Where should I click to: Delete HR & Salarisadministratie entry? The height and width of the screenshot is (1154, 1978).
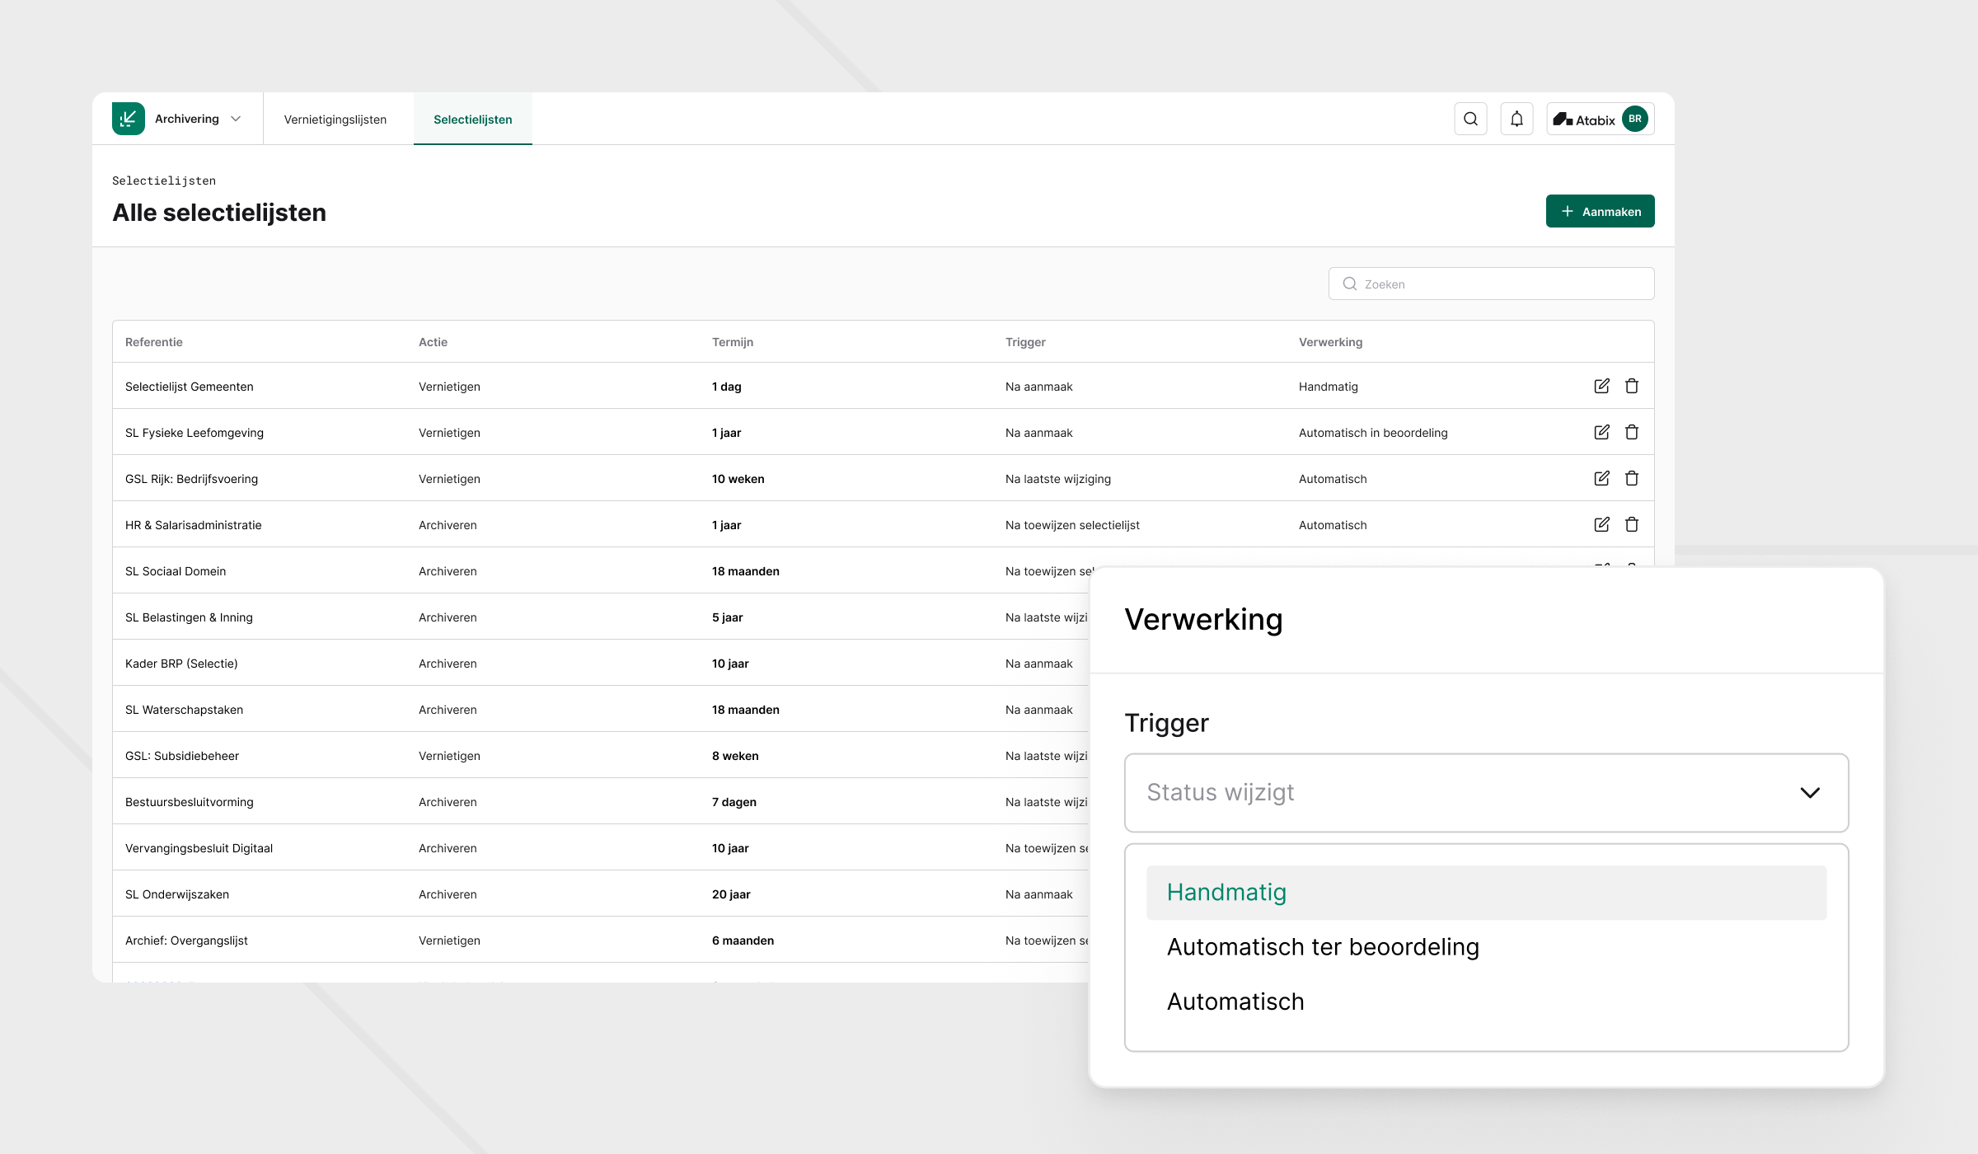pyautogui.click(x=1632, y=524)
